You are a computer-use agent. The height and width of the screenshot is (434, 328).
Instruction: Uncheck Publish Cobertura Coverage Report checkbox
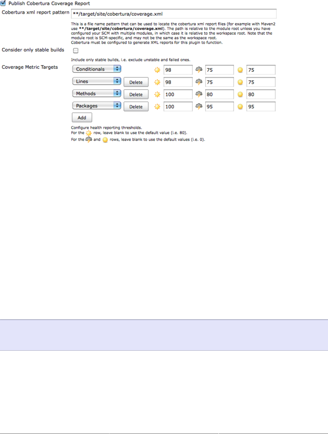click(3, 3)
